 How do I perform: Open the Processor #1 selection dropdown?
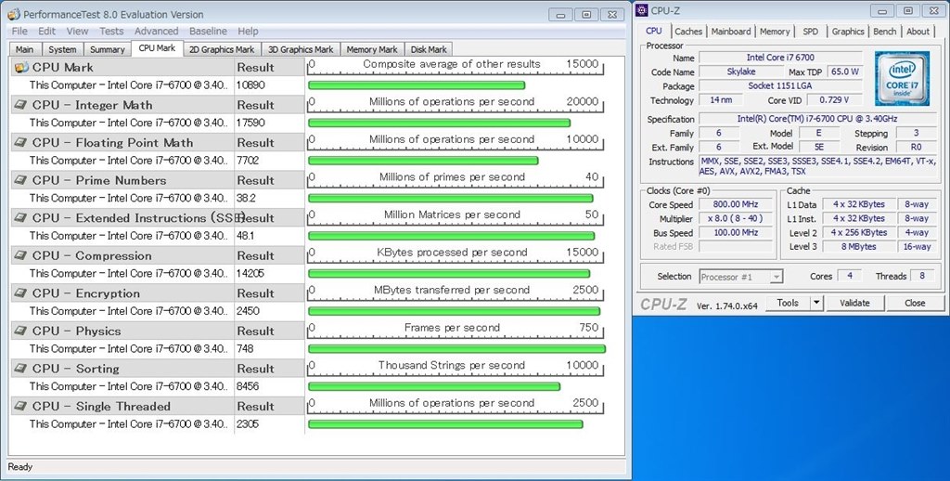click(740, 277)
